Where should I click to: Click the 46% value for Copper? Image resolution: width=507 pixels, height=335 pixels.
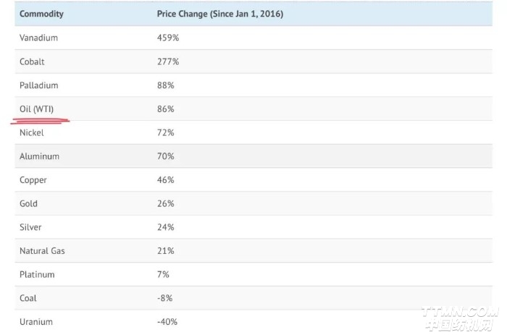[166, 180]
